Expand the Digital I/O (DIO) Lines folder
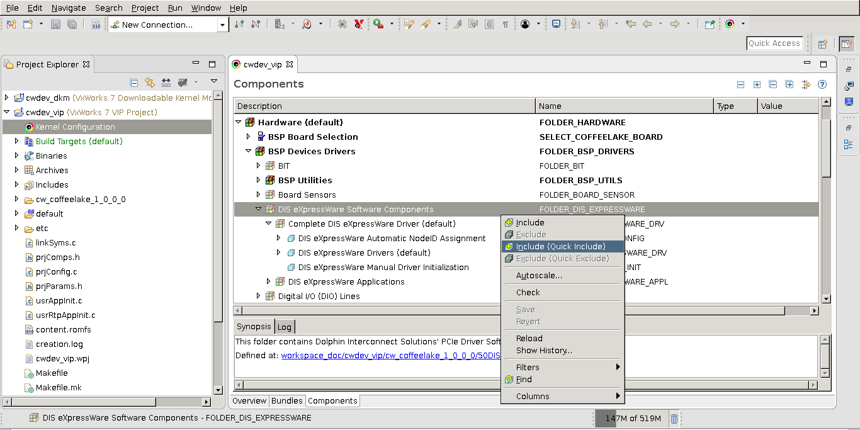Screen dimensions: 860x430 tap(259, 296)
